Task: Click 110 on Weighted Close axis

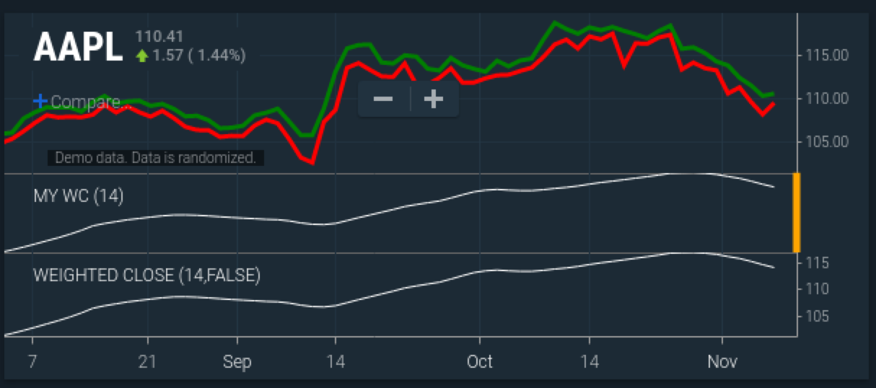Action: (818, 289)
